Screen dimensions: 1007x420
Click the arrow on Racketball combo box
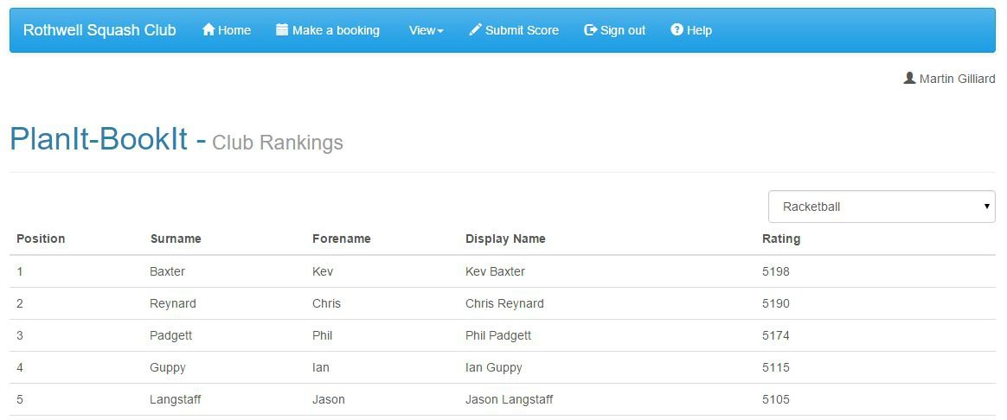[986, 207]
